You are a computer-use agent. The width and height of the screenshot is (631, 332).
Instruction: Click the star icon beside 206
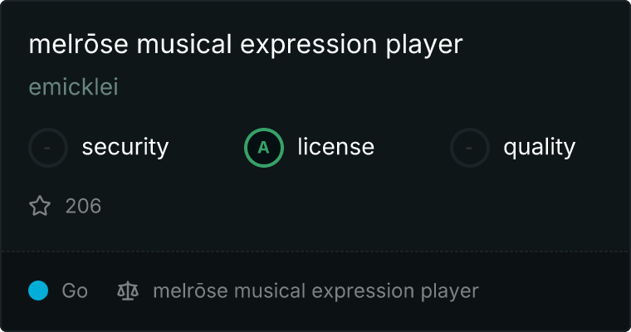coord(40,206)
